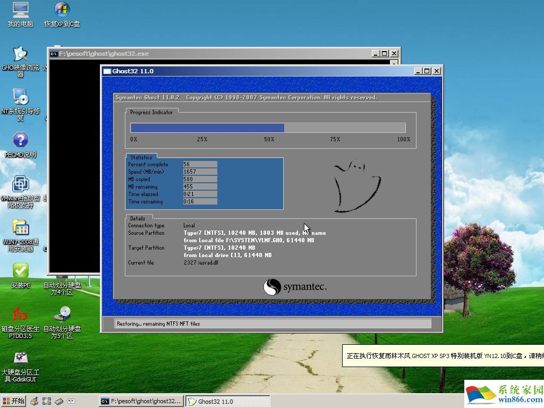Launch 恢复XP到C盘 restore shortcut
544x408 pixels.
click(62, 12)
